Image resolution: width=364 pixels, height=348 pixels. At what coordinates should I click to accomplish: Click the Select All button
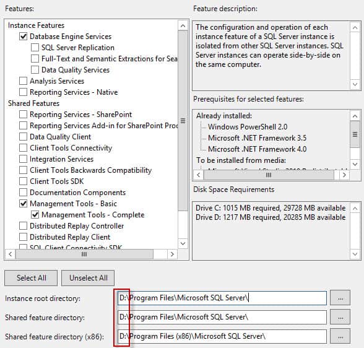point(31,278)
